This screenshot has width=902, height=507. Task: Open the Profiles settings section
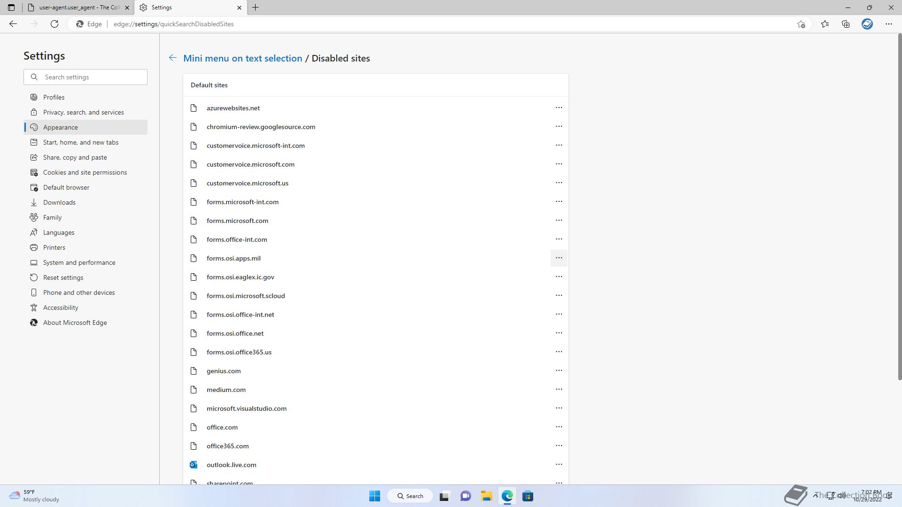click(86, 97)
